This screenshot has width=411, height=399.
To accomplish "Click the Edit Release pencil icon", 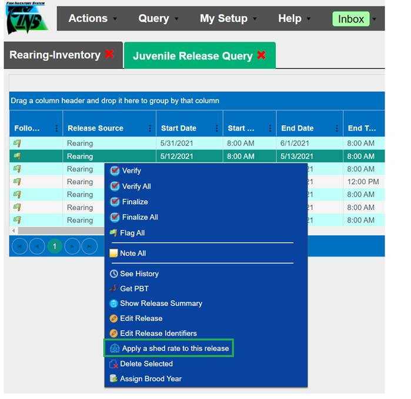I will tap(113, 318).
